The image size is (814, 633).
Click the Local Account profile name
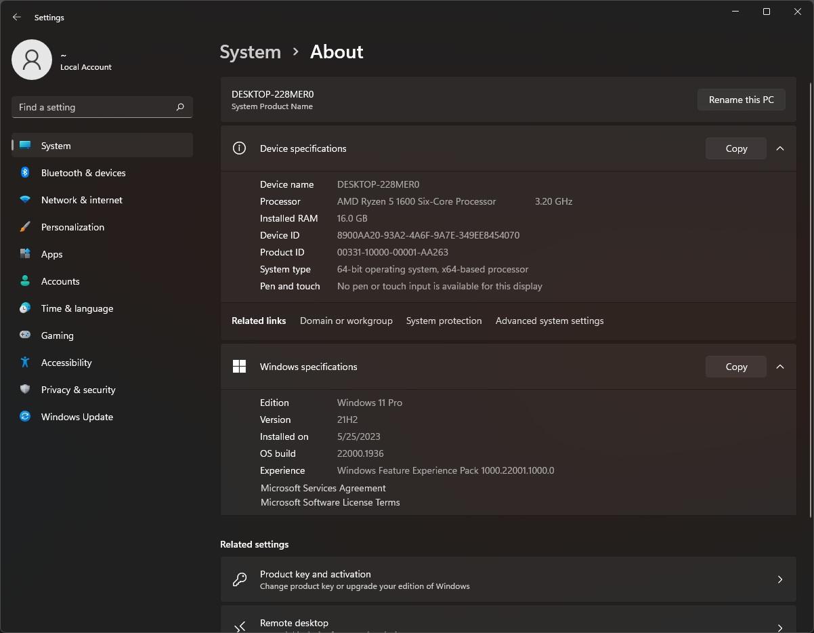click(x=85, y=67)
